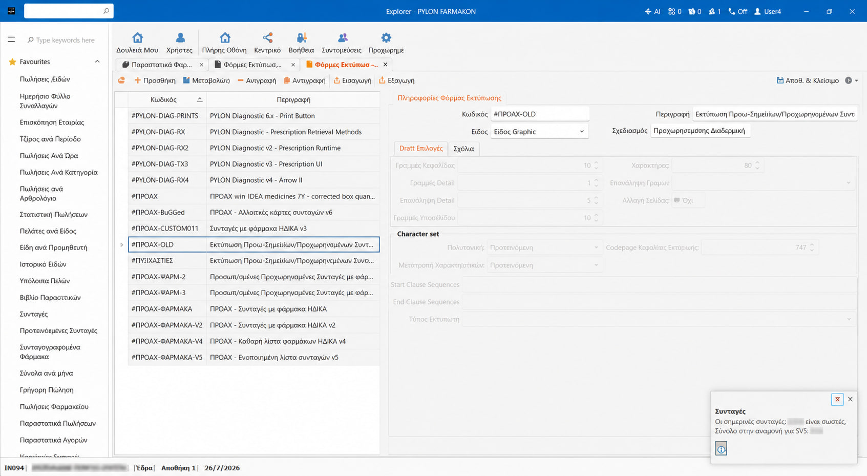Open the Είδος Graphic dropdown
The height and width of the screenshot is (476, 867).
(x=581, y=132)
